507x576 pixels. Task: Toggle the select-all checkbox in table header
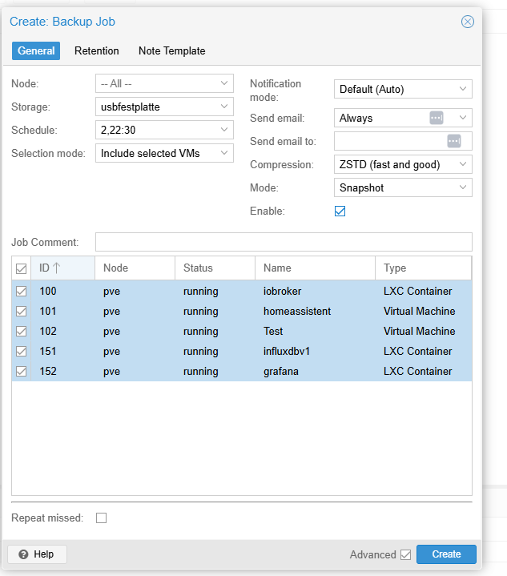(x=22, y=268)
